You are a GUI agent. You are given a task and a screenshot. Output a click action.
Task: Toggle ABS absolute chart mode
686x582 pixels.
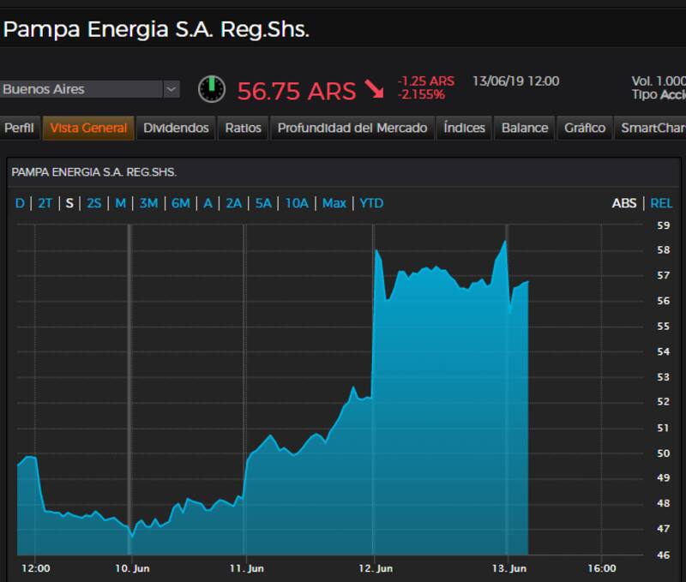[623, 203]
